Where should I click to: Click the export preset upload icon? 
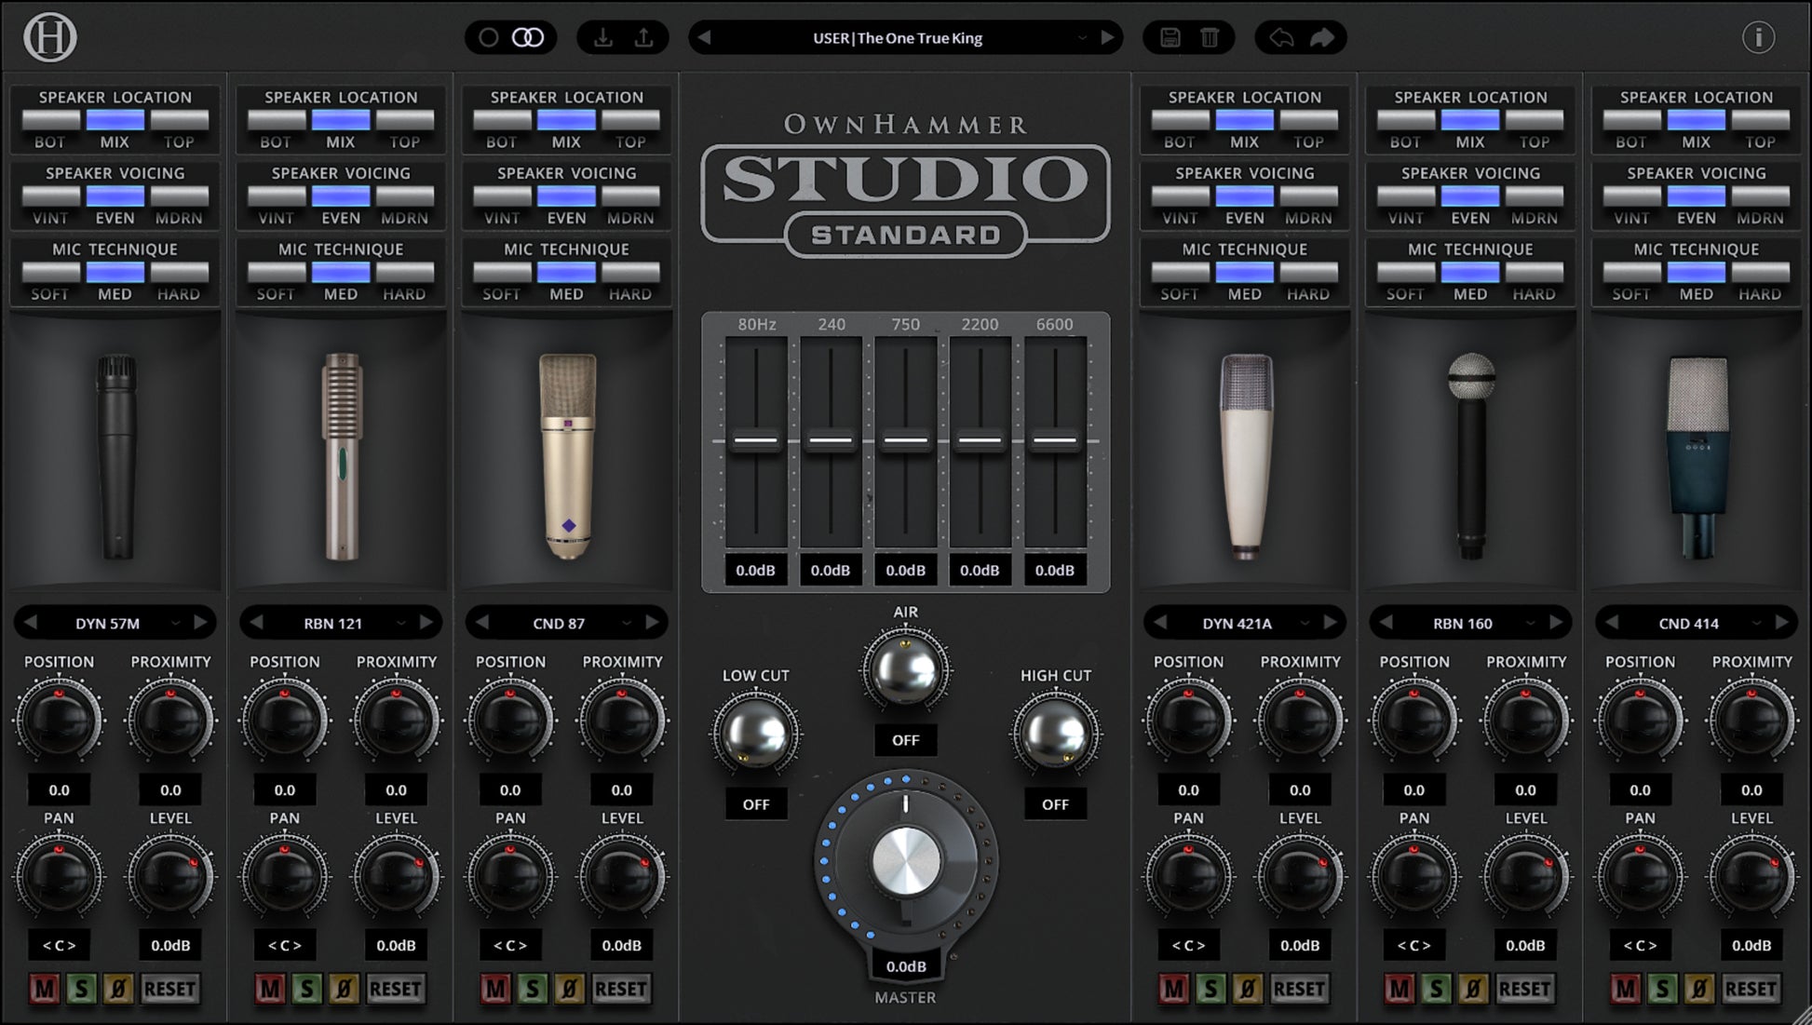click(643, 38)
